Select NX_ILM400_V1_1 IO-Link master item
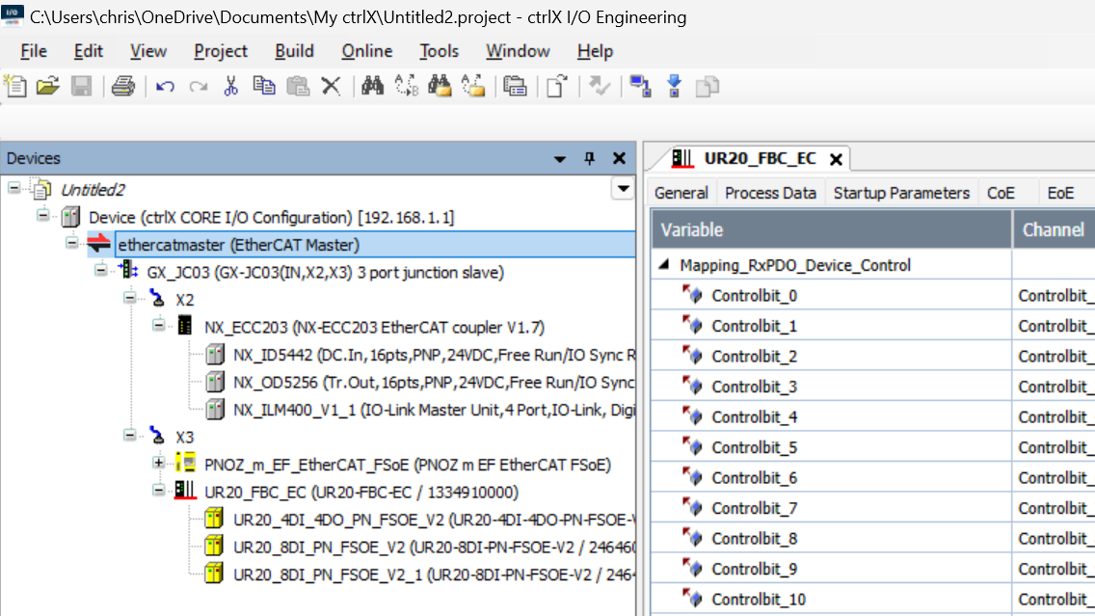 point(434,410)
